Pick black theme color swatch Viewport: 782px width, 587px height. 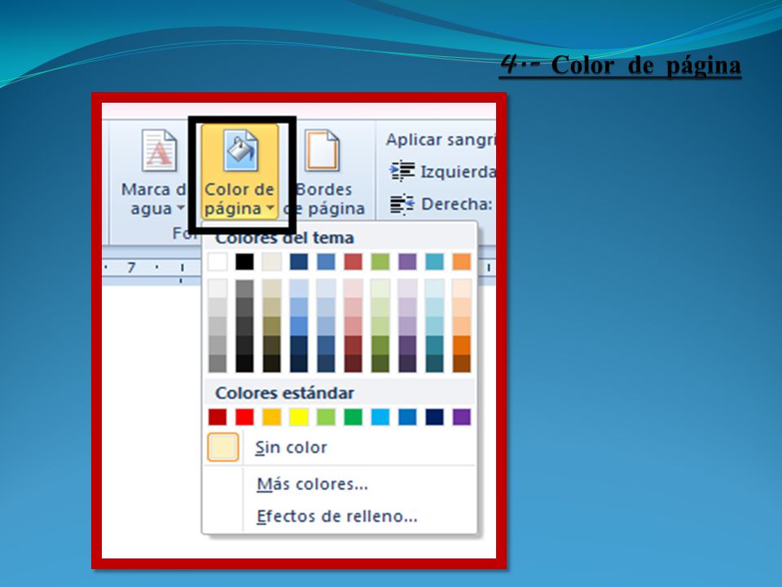[244, 262]
